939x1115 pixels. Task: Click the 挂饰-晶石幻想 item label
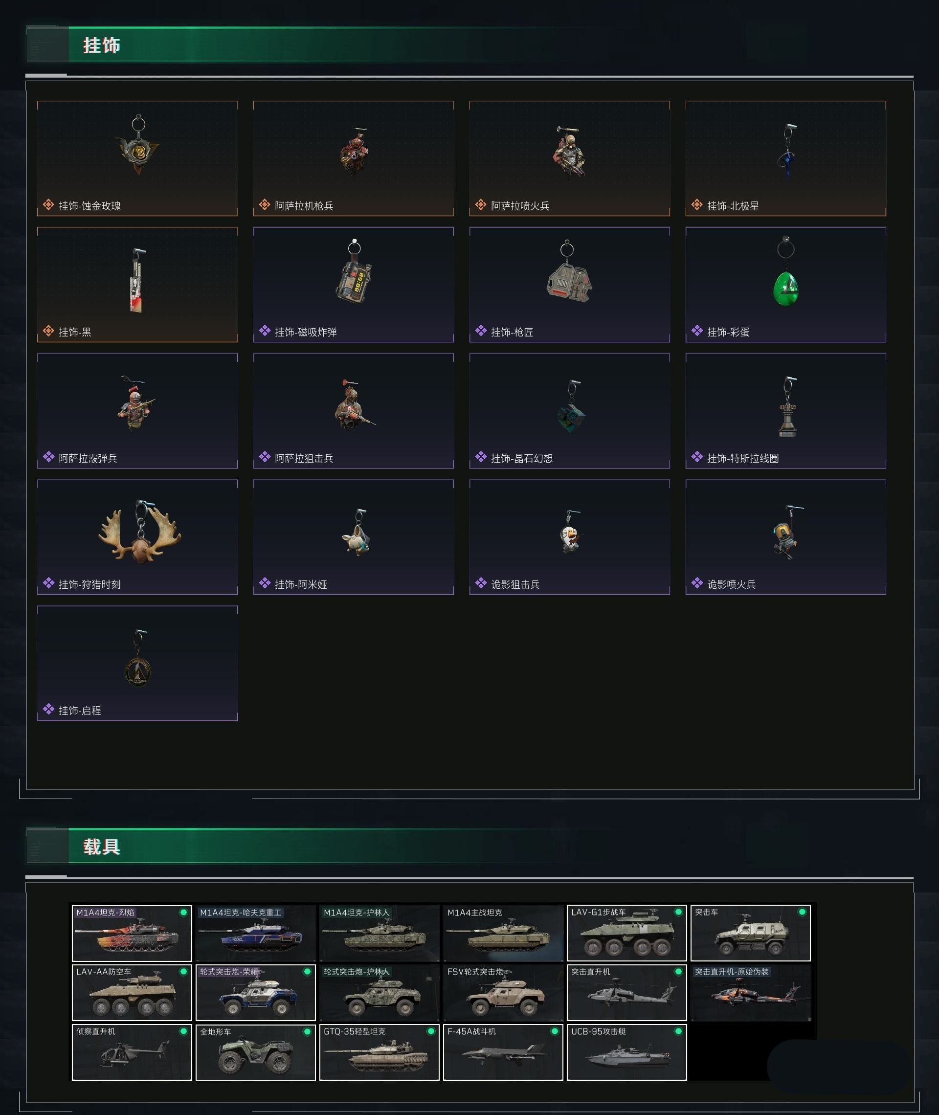(522, 458)
